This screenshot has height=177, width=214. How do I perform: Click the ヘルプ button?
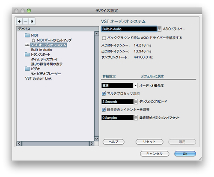113,142
